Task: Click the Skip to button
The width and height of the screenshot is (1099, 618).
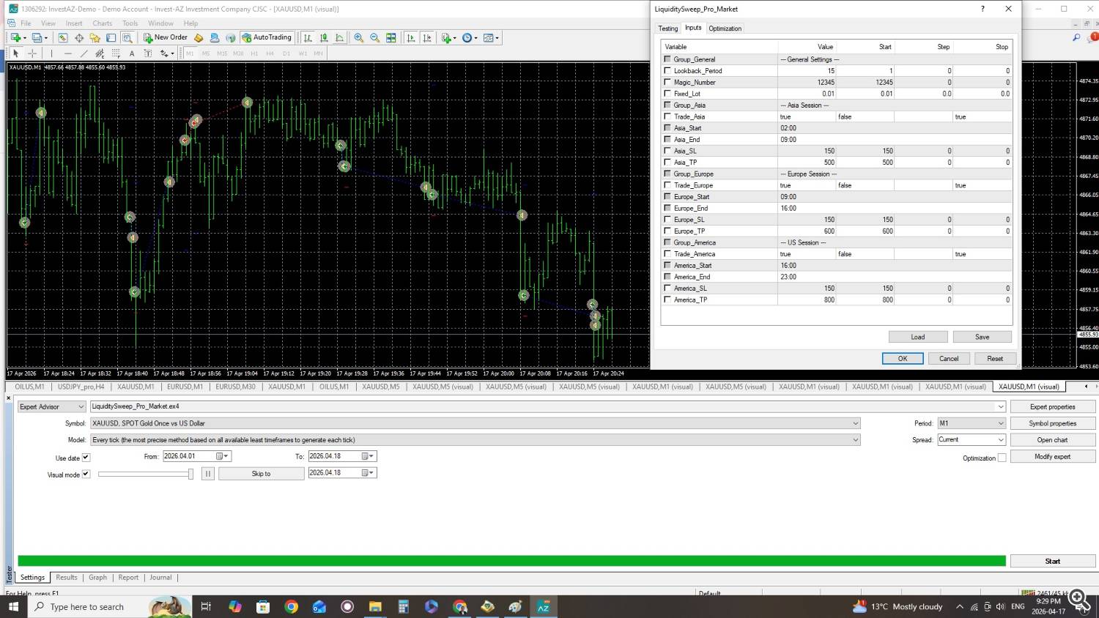Action: (x=262, y=474)
